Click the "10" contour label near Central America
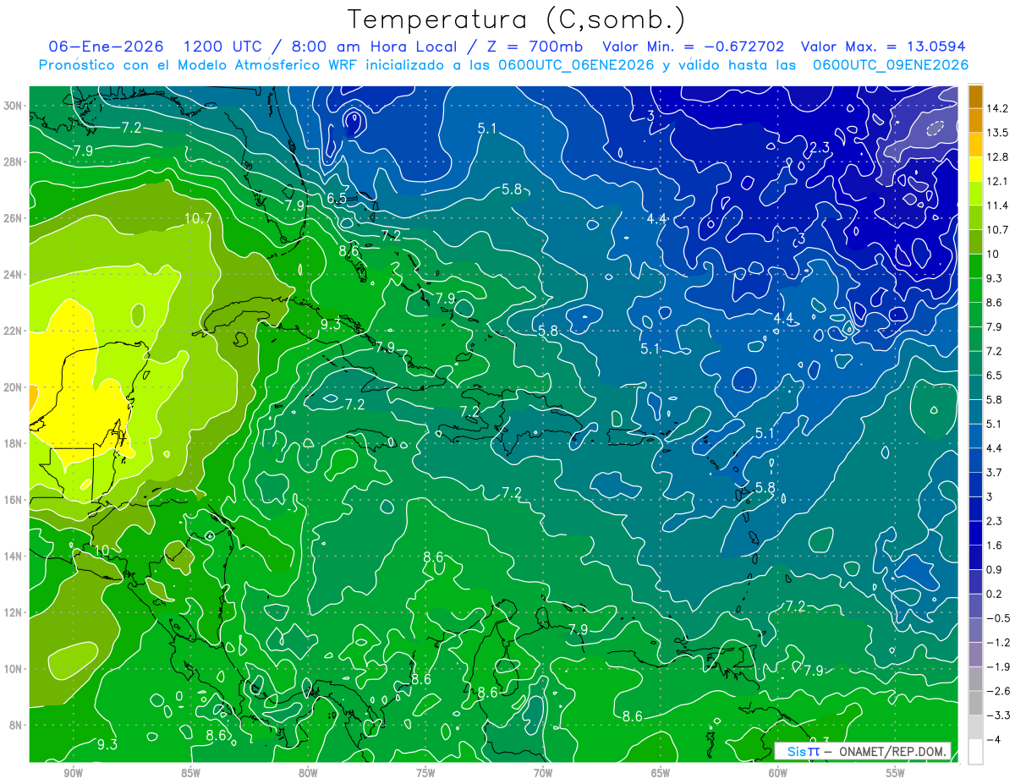Viewport: 1015px width, 784px height. (101, 551)
